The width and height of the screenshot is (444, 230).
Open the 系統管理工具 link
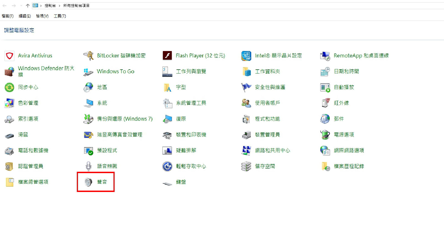pyautogui.click(x=191, y=103)
